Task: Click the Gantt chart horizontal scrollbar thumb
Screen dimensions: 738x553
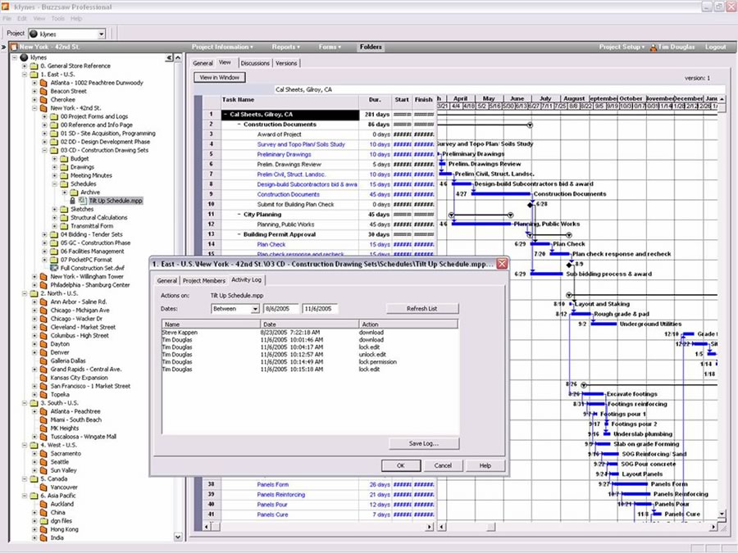Action: coord(490,527)
